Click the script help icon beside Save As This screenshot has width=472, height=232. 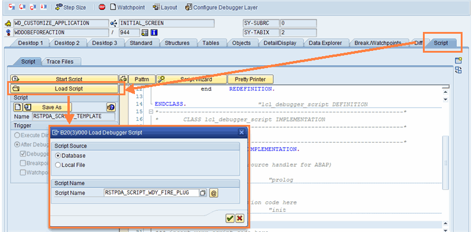[x=111, y=107]
